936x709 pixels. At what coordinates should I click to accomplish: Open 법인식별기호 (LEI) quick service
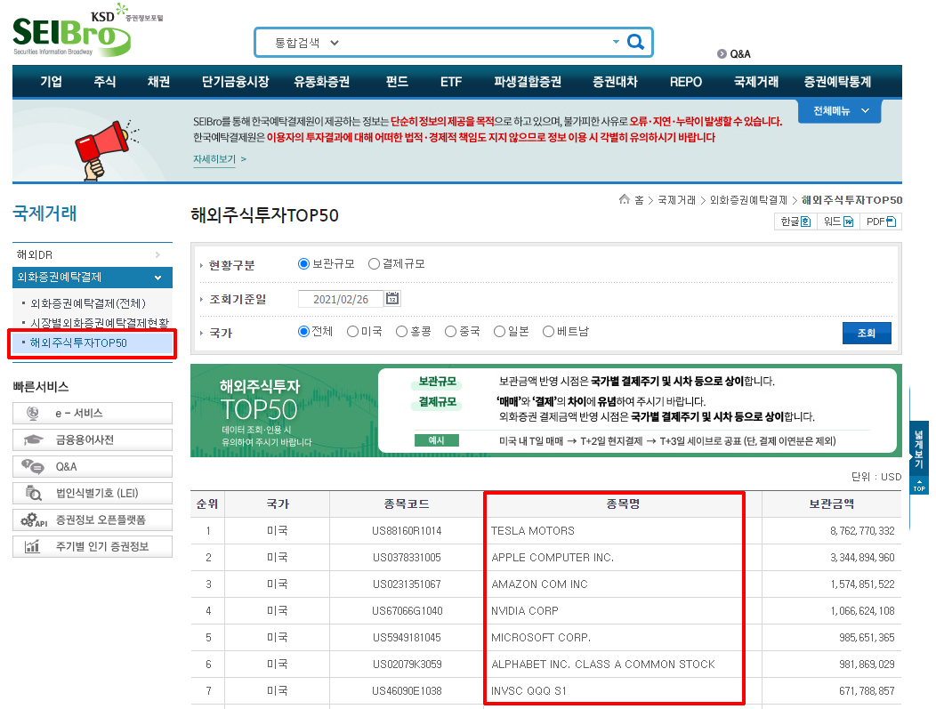[x=93, y=493]
